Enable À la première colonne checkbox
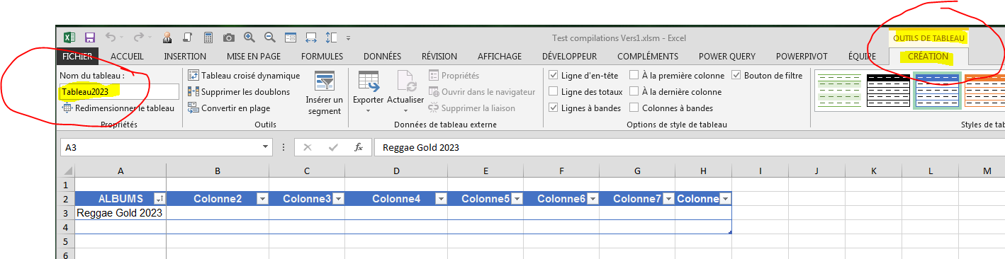The image size is (1005, 259). tap(634, 76)
